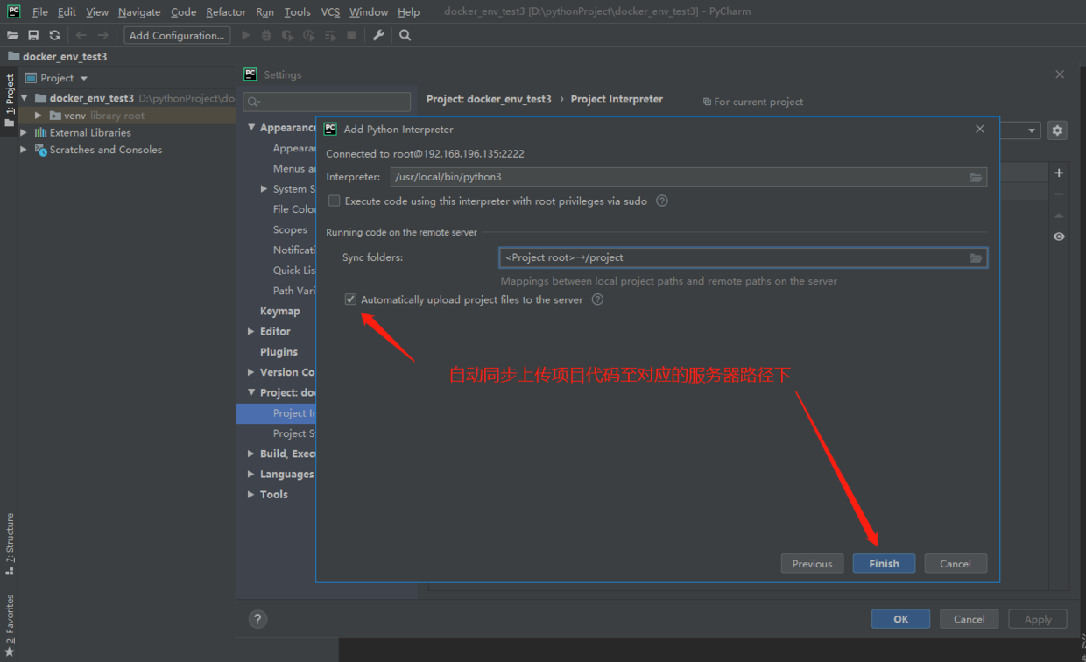This screenshot has width=1086, height=662.
Task: Click help icon beside automatic upload option
Action: pos(598,299)
